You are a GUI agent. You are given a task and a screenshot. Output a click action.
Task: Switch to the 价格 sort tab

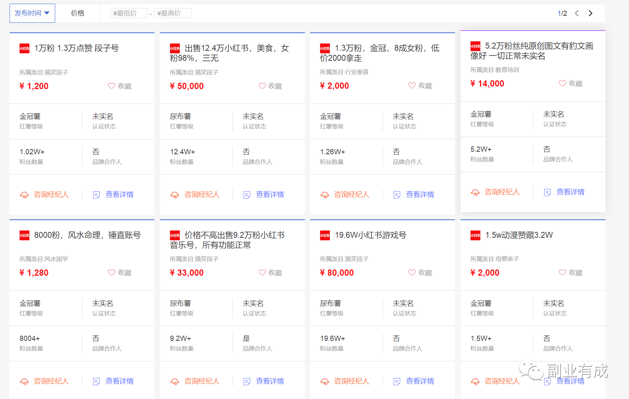pos(78,13)
